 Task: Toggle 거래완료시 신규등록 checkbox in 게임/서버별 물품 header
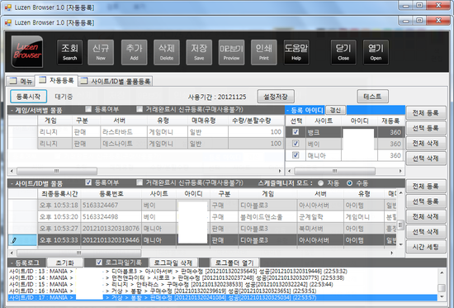click(140, 109)
